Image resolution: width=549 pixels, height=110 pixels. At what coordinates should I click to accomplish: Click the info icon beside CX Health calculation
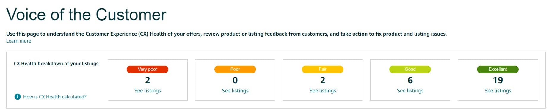pyautogui.click(x=18, y=97)
